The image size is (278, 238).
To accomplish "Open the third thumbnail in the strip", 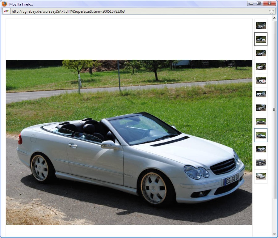I will pyautogui.click(x=261, y=53).
